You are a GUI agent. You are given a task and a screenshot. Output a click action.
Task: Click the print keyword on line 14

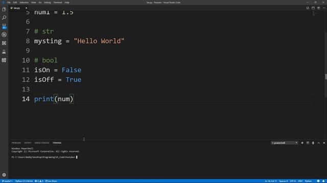[44, 99]
